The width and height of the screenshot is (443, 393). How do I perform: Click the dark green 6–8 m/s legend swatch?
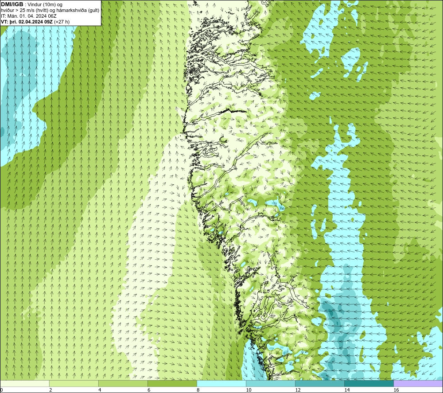(172, 384)
